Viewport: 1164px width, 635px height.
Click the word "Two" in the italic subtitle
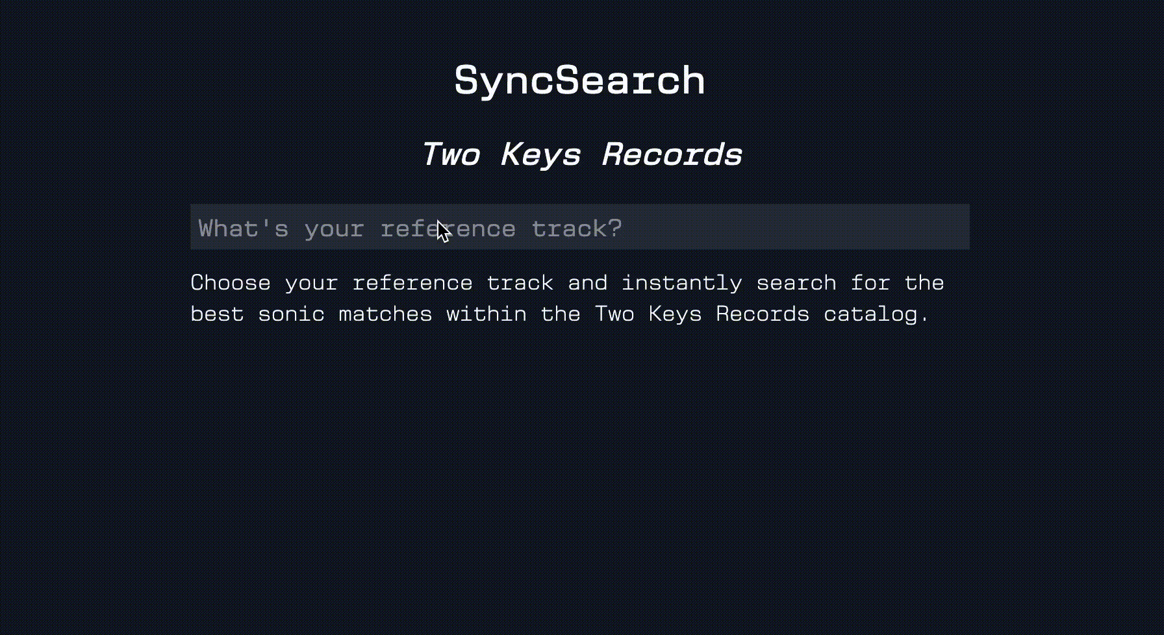(x=451, y=155)
